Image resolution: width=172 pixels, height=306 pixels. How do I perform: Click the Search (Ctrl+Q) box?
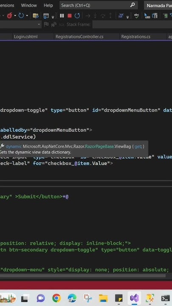pyautogui.click(x=99, y=6)
